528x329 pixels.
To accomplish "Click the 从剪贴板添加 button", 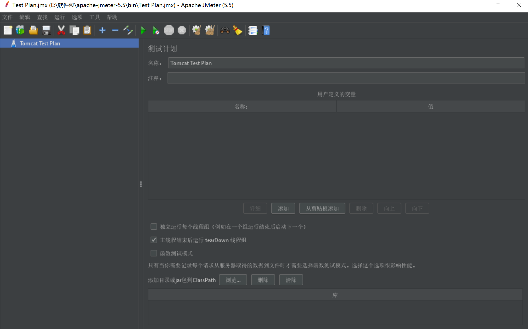I will [322, 208].
